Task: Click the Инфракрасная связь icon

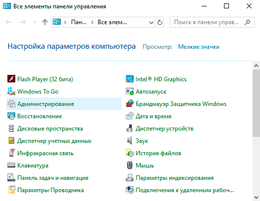Action: click(11, 153)
